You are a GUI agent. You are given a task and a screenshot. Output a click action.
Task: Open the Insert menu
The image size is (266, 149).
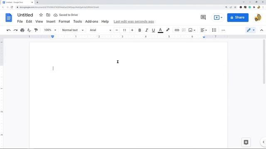click(51, 22)
